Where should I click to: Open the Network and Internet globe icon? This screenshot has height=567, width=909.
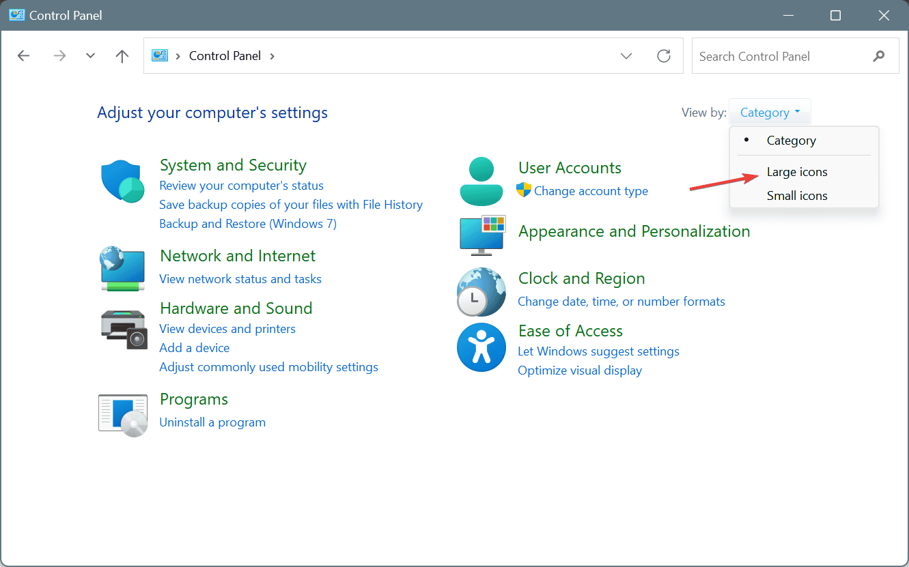pos(122,268)
